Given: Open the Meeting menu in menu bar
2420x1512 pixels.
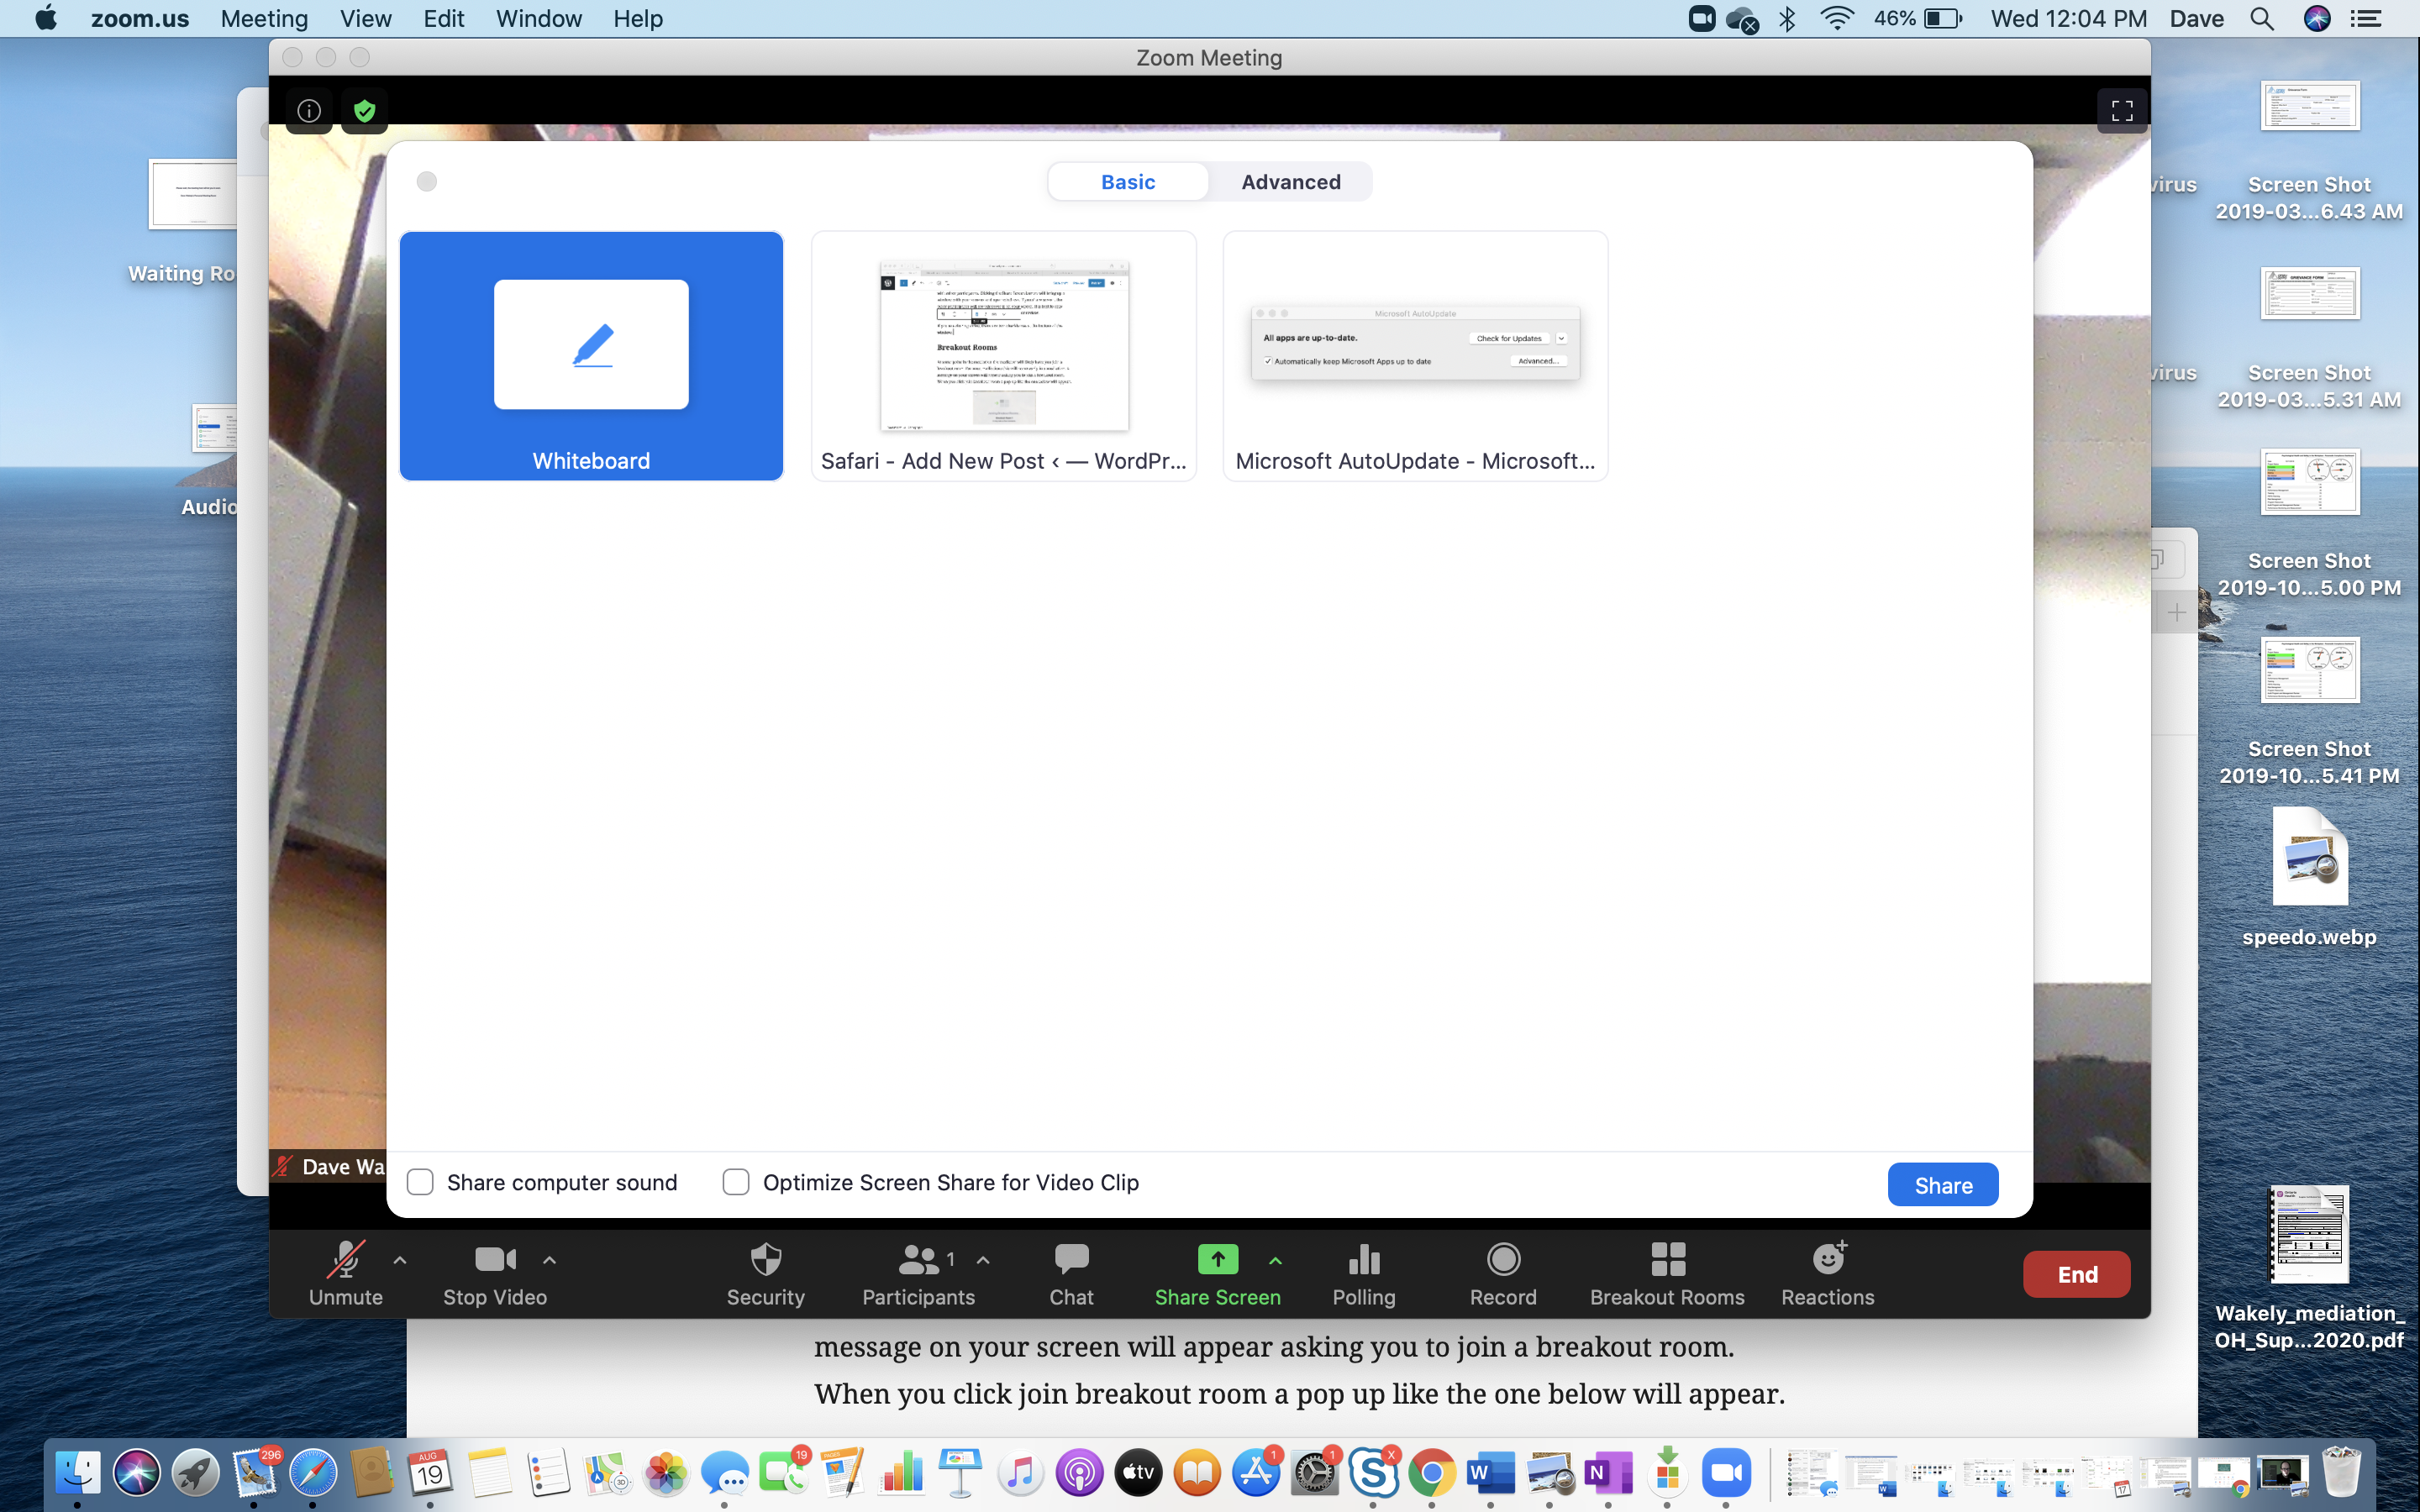Looking at the screenshot, I should click(x=264, y=19).
